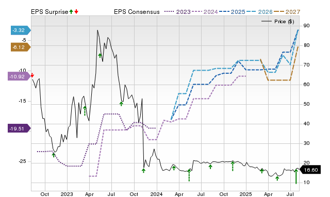
Task: Select the green dashed surprise arrow in November 2024
Action: point(233,166)
